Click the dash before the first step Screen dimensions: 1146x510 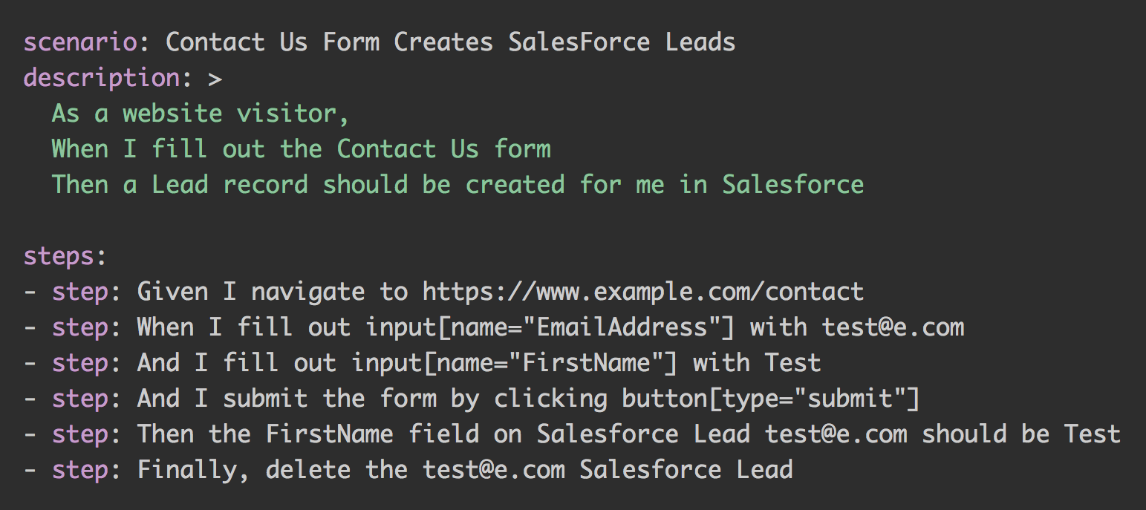click(x=30, y=292)
